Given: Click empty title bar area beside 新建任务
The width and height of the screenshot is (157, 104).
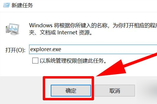Looking at the screenshot, I should click(90, 5).
